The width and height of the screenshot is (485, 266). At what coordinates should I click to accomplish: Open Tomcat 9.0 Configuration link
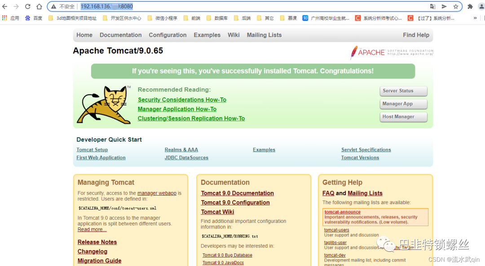[x=235, y=202]
